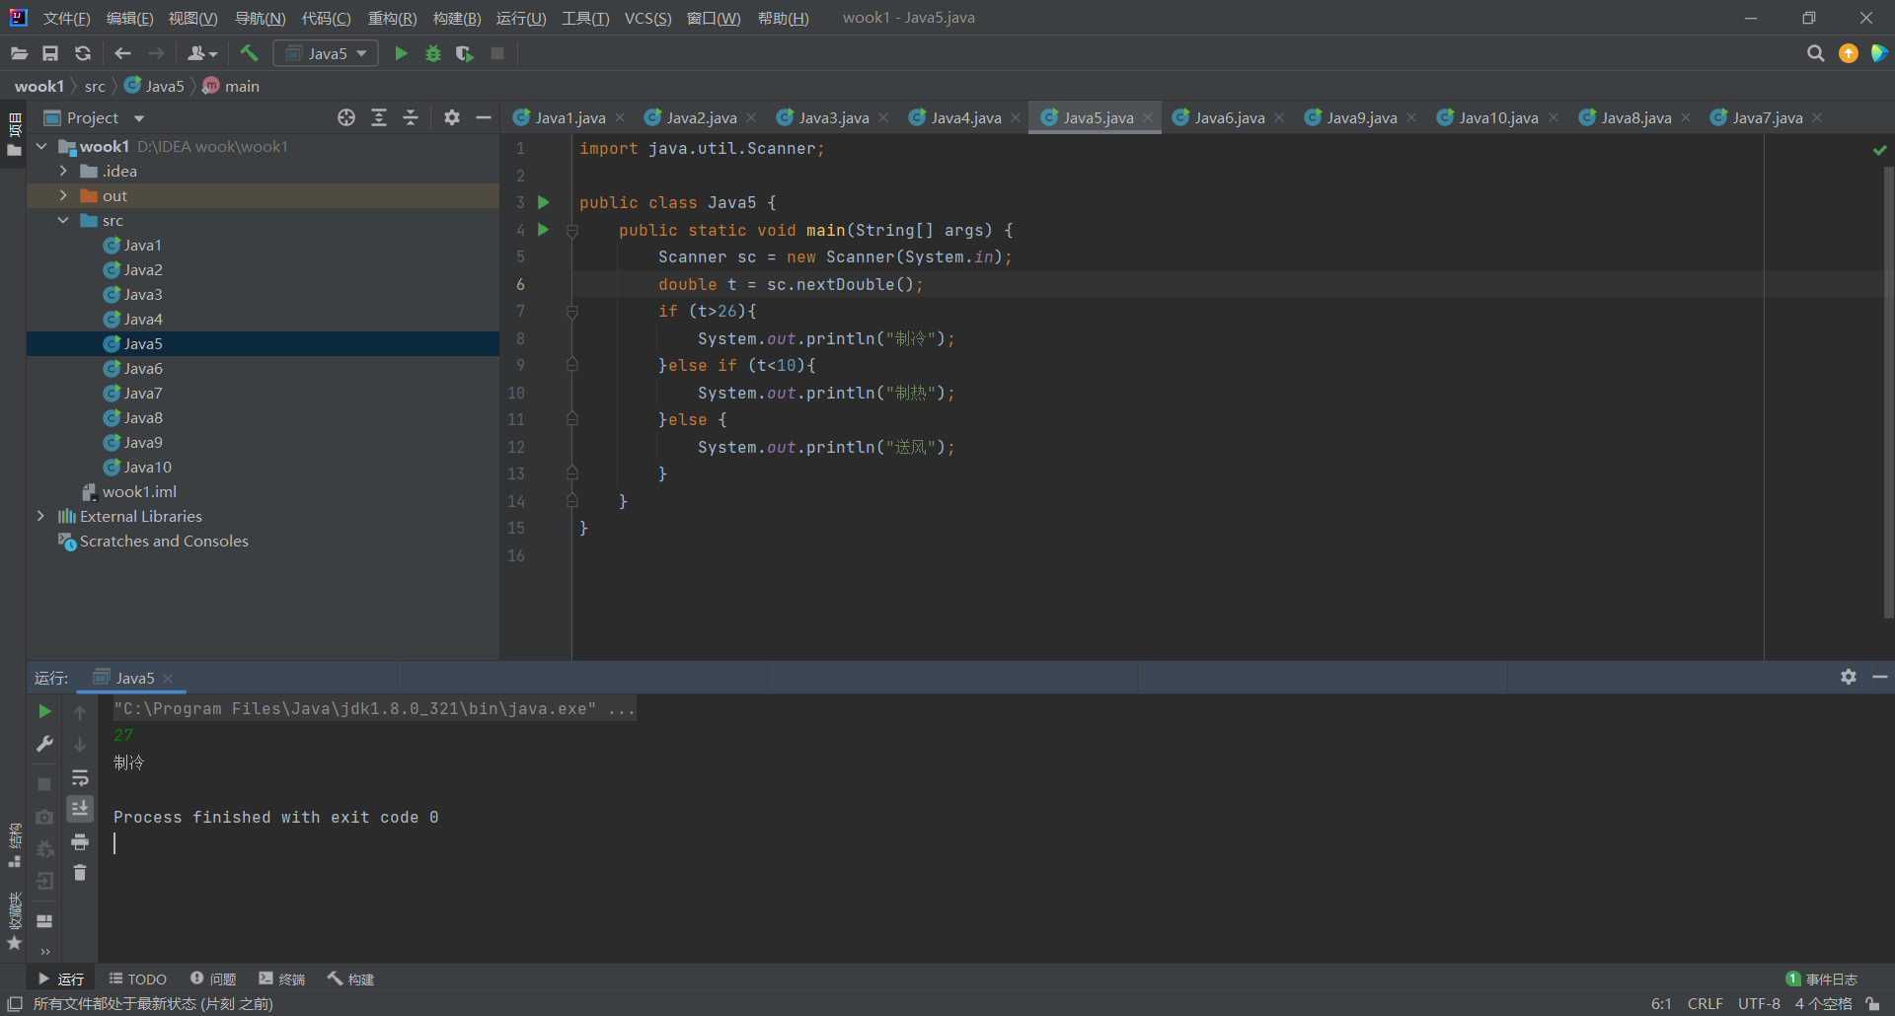This screenshot has height=1016, width=1895.
Task: Toggle soft-wrap in the run console
Action: click(80, 777)
